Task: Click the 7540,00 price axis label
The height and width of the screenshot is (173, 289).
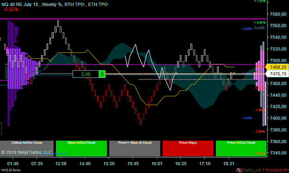Action: [278, 37]
